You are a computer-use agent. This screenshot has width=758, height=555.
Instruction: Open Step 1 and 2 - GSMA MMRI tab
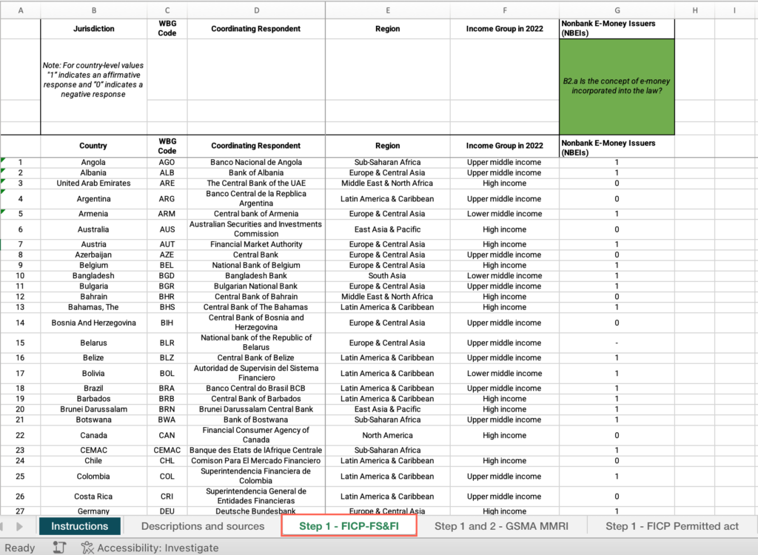click(501, 526)
